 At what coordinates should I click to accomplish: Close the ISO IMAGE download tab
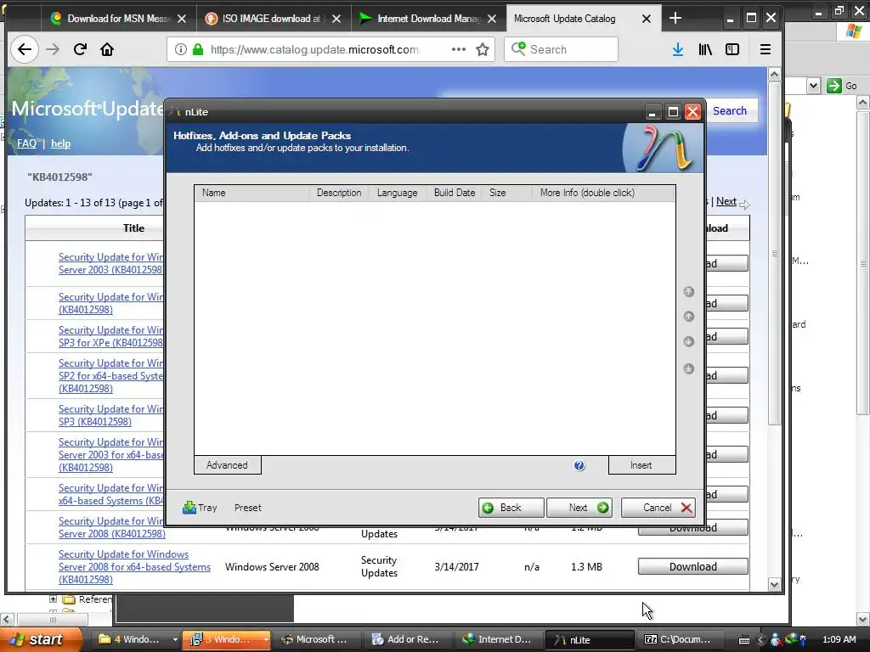coord(336,19)
